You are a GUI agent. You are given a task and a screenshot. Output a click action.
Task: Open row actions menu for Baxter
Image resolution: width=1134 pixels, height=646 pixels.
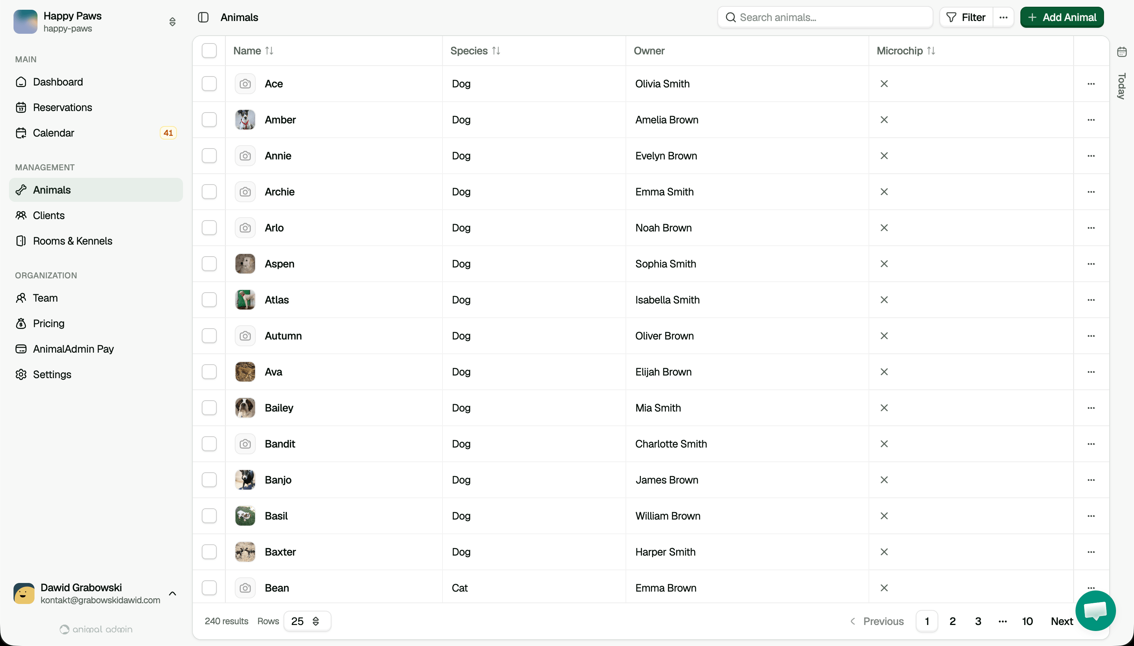[1091, 552]
